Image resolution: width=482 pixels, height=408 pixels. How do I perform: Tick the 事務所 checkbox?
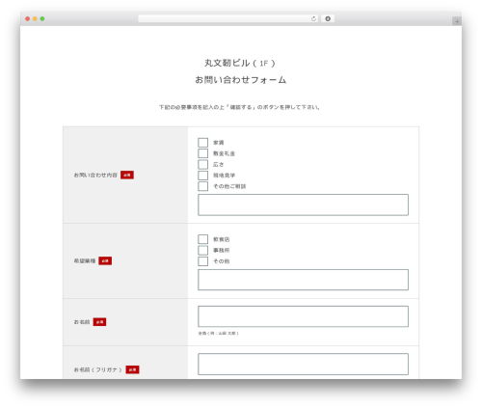click(x=202, y=250)
